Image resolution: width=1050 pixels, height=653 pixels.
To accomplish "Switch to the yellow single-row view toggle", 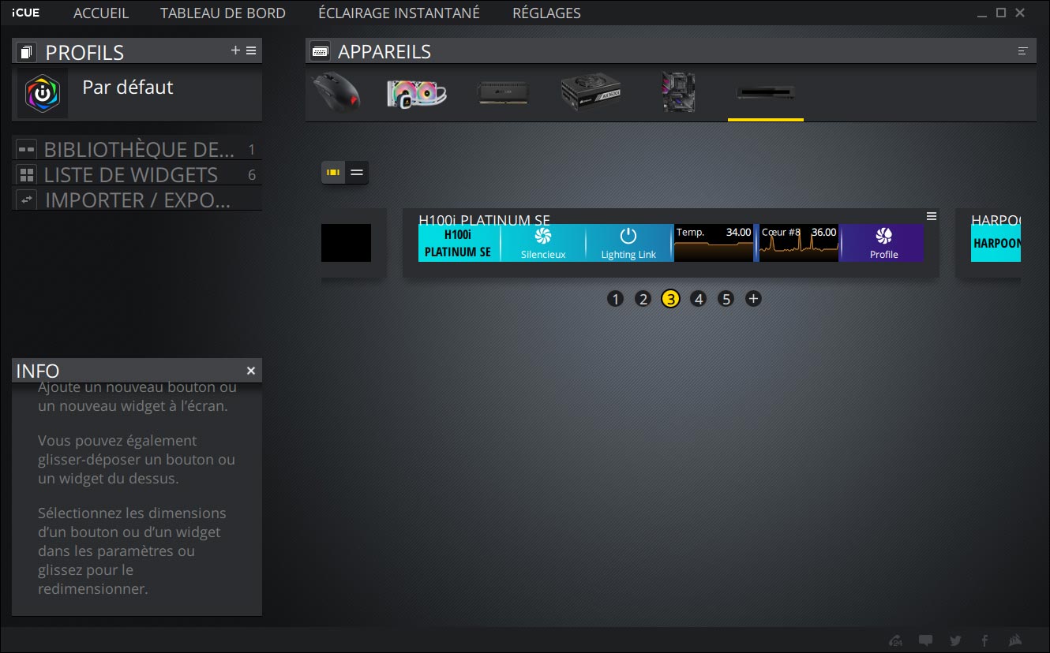I will pyautogui.click(x=334, y=172).
